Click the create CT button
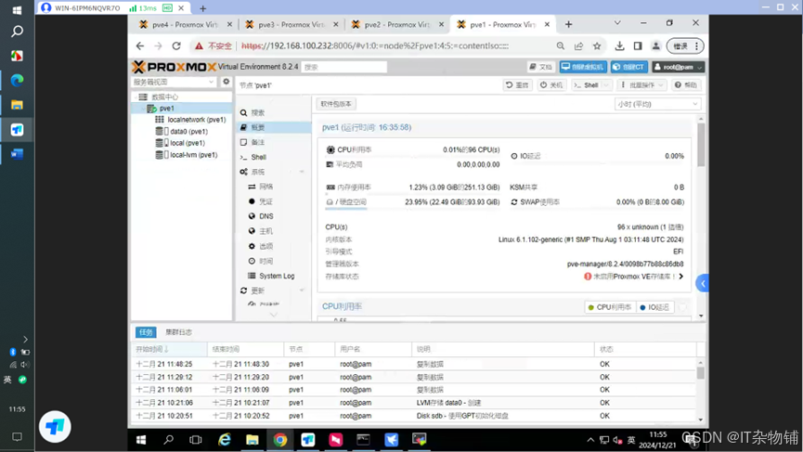 629,67
